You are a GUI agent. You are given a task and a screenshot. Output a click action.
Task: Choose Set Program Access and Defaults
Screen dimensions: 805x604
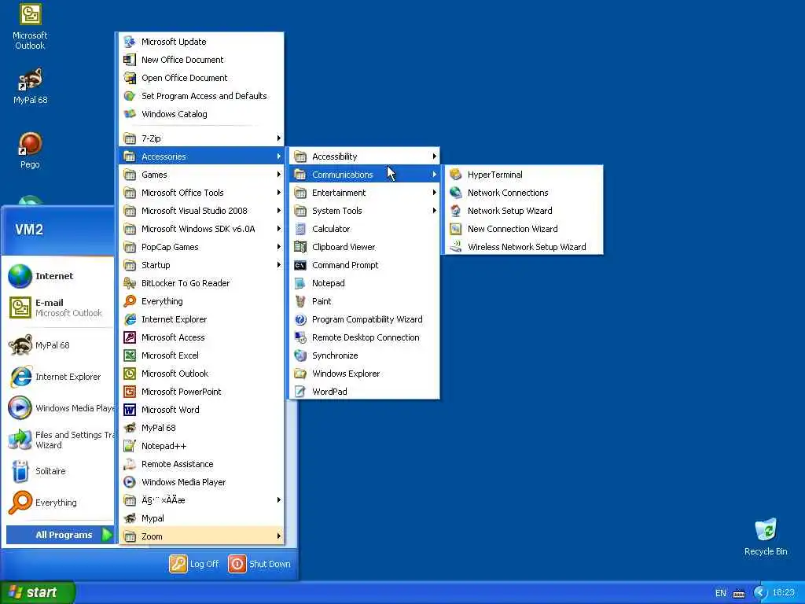click(202, 95)
